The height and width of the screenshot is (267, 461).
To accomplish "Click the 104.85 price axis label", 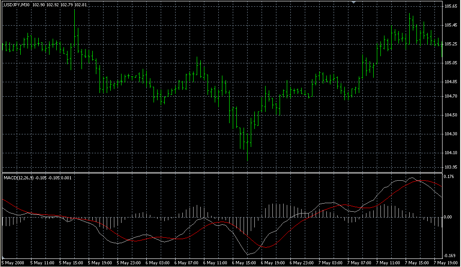I will point(451,82).
